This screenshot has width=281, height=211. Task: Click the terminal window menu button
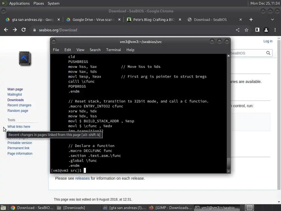[54, 41]
